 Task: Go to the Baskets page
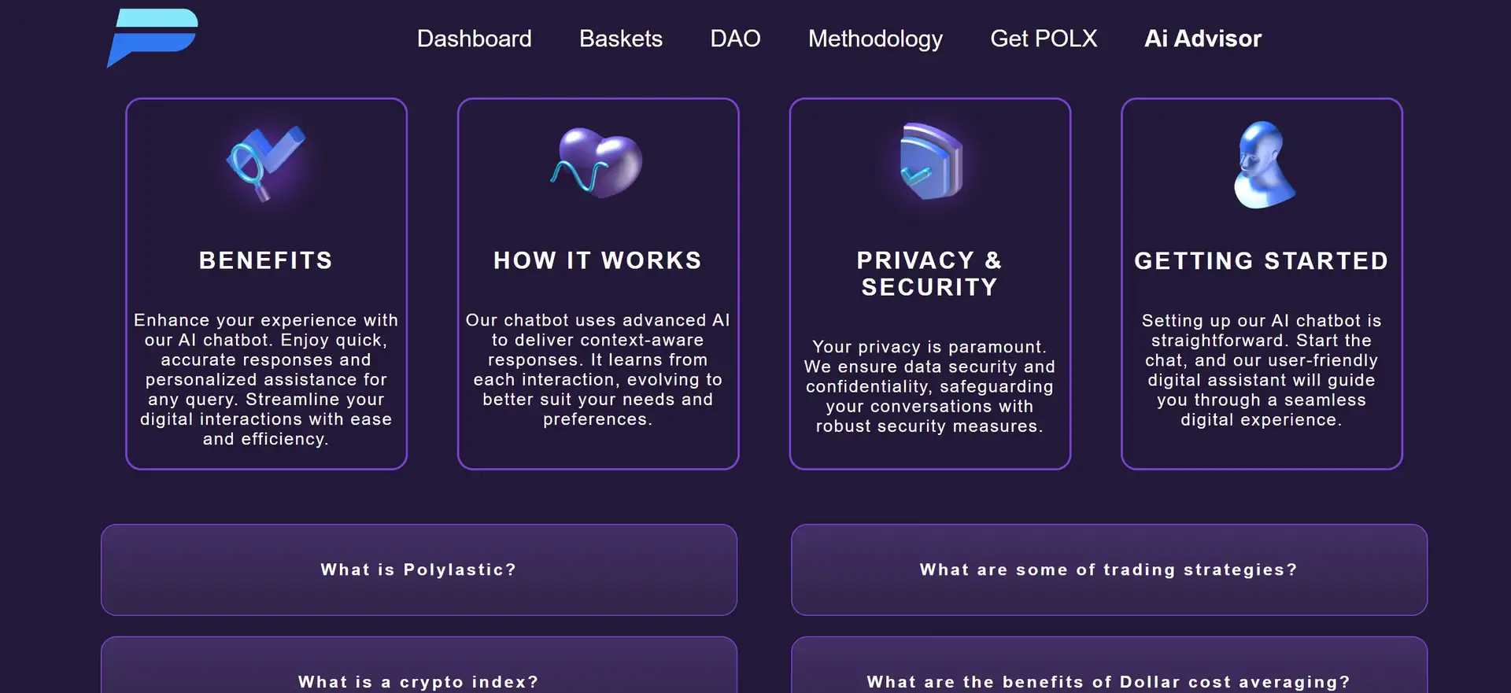(620, 39)
